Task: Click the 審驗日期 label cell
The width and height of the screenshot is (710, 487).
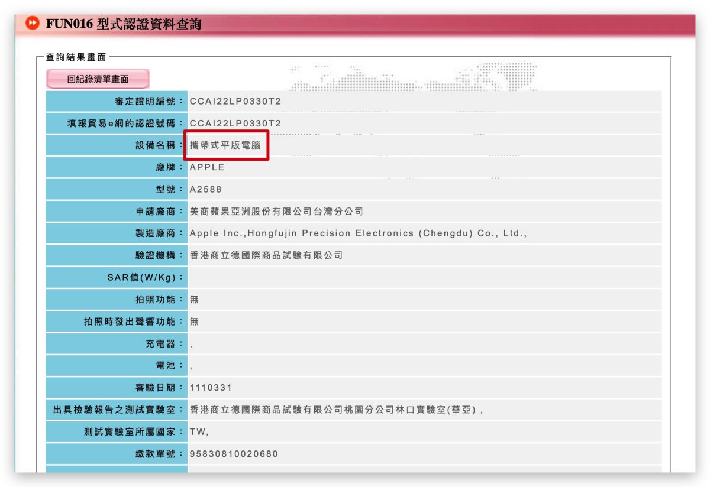Action: [117, 388]
